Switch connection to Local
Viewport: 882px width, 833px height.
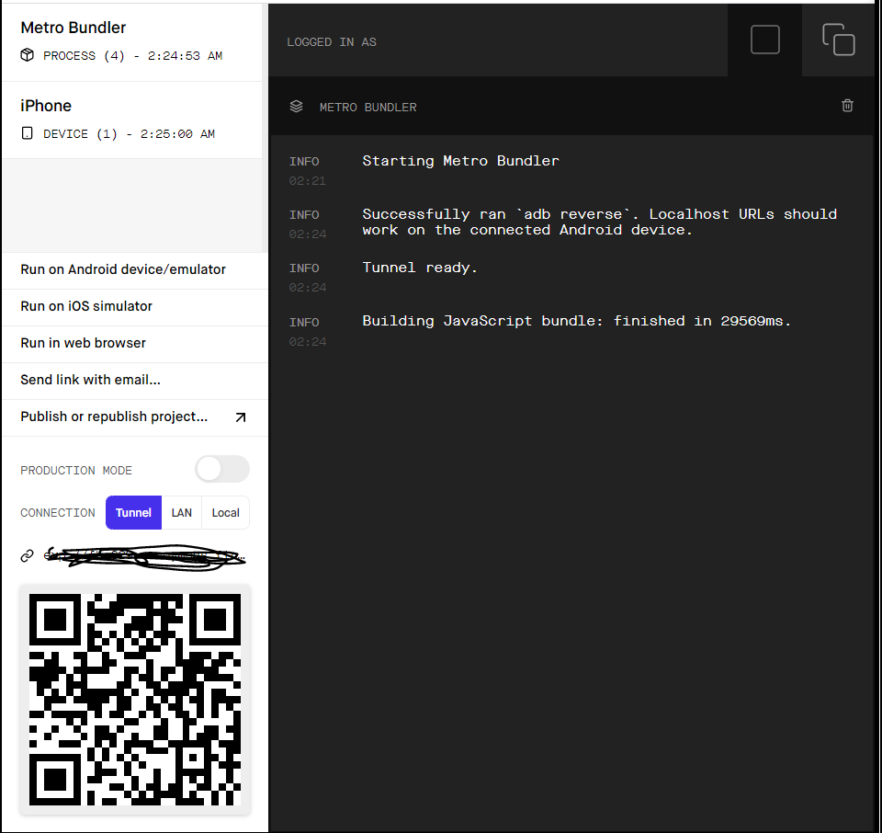click(226, 513)
